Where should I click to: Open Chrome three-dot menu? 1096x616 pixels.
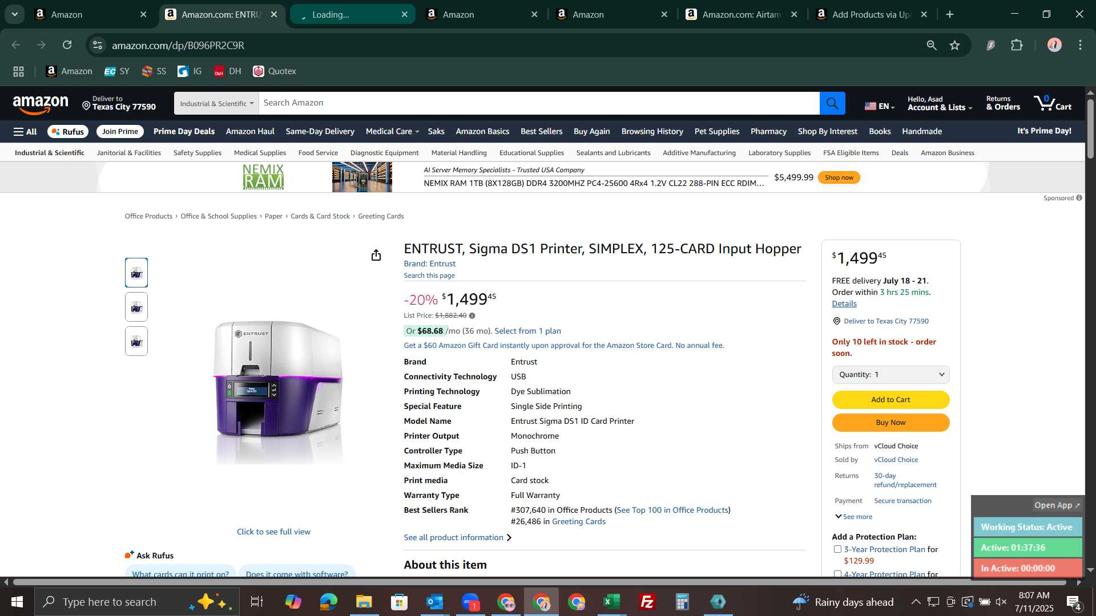click(x=1080, y=45)
